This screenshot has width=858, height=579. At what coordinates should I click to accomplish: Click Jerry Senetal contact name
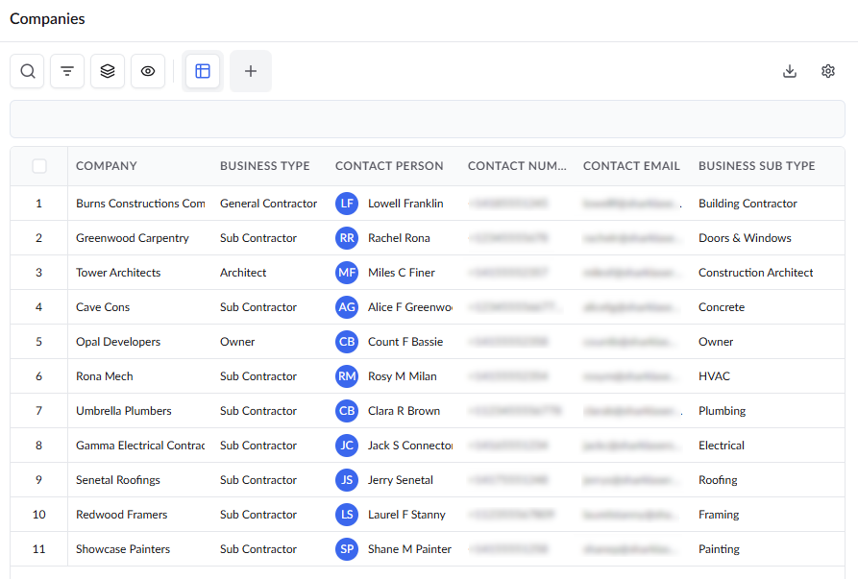(401, 479)
